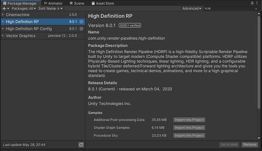This screenshot has width=262, height=151.
Task: Open the Advanced dropdown menu
Action: (192, 8)
